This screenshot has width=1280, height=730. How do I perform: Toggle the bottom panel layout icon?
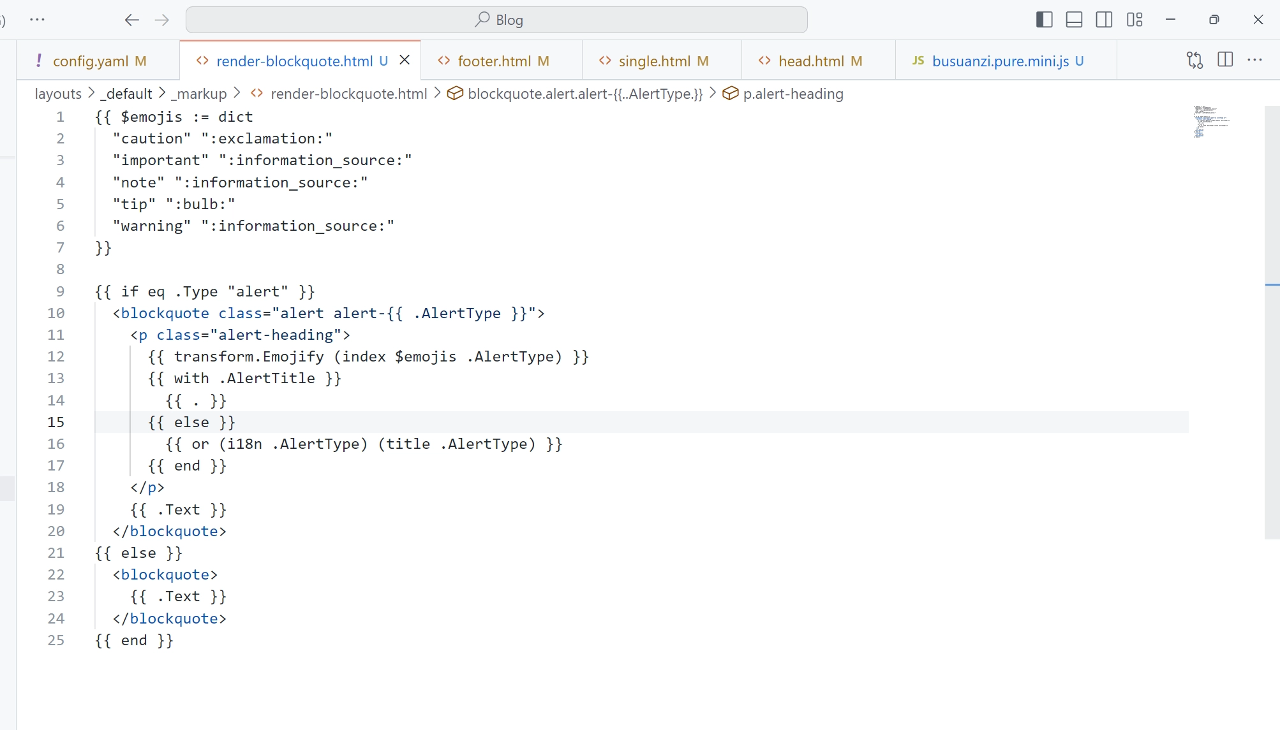[x=1075, y=20]
